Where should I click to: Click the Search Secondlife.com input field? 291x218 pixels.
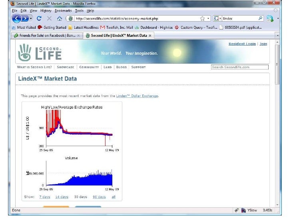[239, 67]
